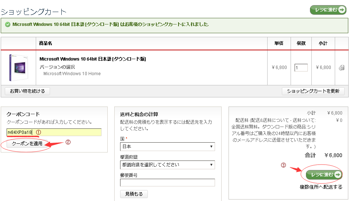Open the 都道府県 prefecture dropdown

point(167,165)
